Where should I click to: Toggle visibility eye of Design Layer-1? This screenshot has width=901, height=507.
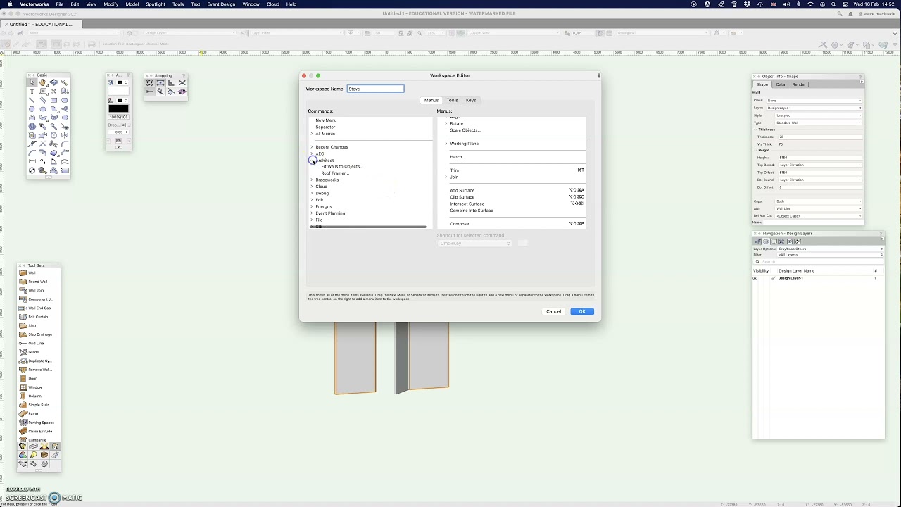coord(755,278)
